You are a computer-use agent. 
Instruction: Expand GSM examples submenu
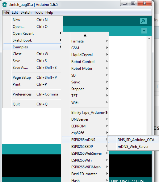[x=85, y=48]
